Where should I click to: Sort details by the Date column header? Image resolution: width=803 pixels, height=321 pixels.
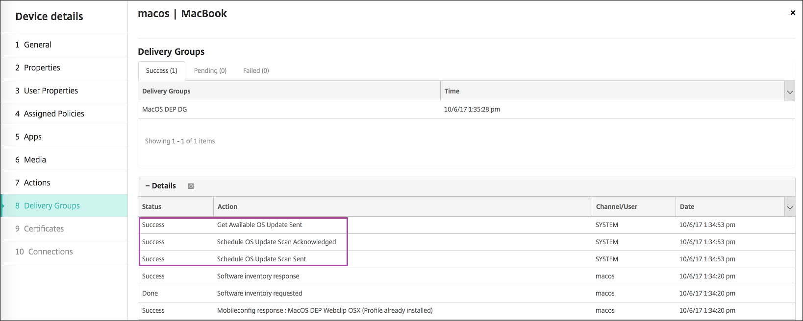[687, 207]
